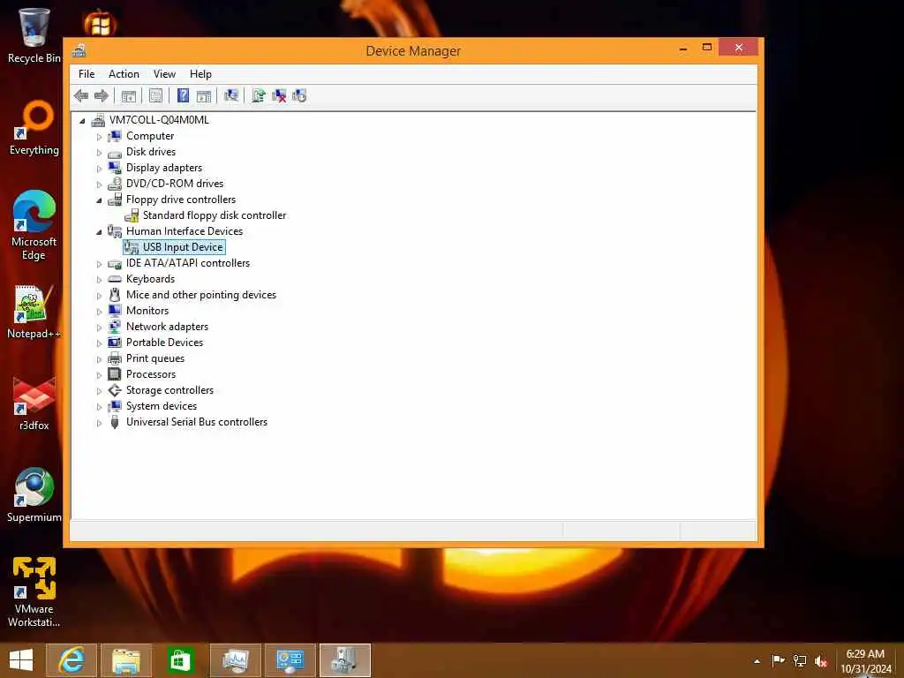Expand the Disk drives category
The height and width of the screenshot is (678, 904).
pyautogui.click(x=99, y=153)
